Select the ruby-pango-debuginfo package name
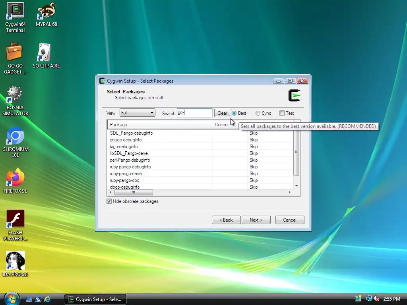This screenshot has width=407, height=305. 130,167
